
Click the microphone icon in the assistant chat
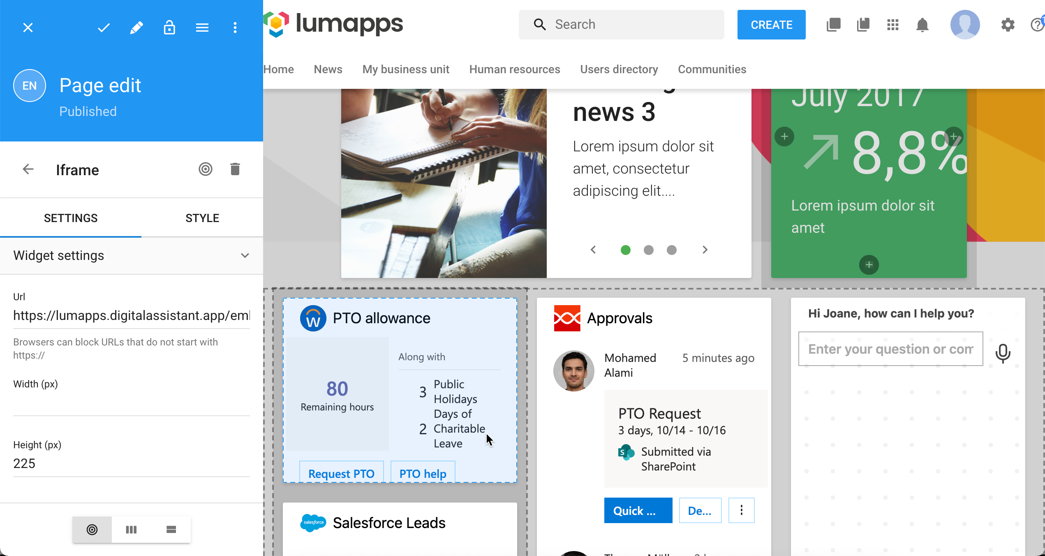click(x=1003, y=354)
